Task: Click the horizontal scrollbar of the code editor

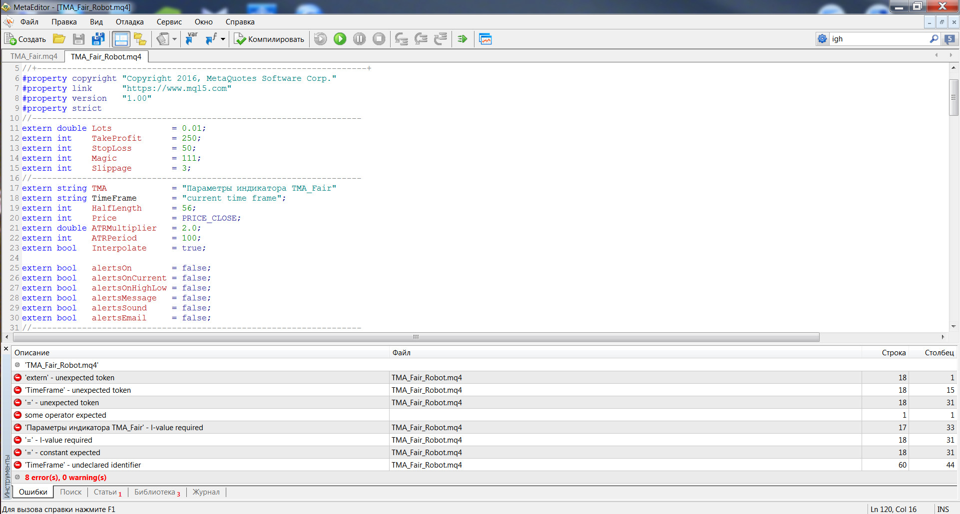Action: pyautogui.click(x=416, y=337)
